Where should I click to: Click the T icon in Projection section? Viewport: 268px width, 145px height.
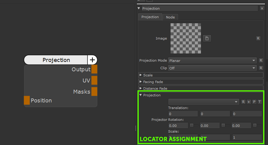tap(260, 102)
